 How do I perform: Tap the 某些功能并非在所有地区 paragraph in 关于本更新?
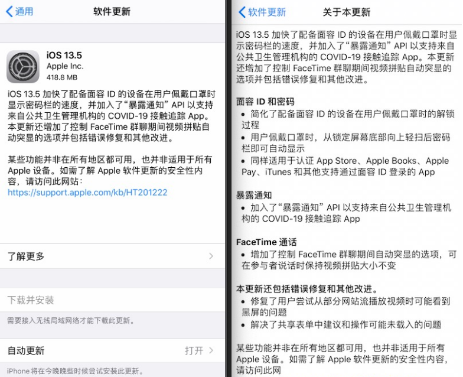point(343,359)
